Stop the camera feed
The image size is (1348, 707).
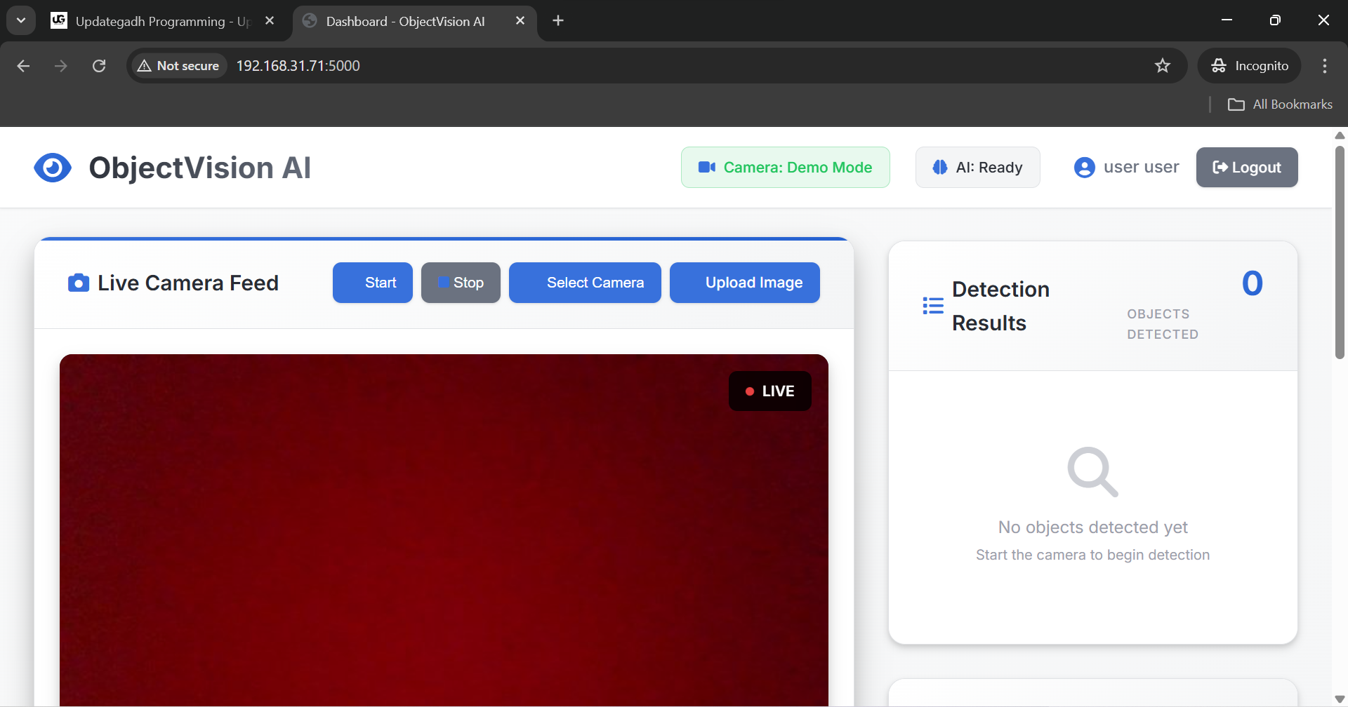coord(461,283)
